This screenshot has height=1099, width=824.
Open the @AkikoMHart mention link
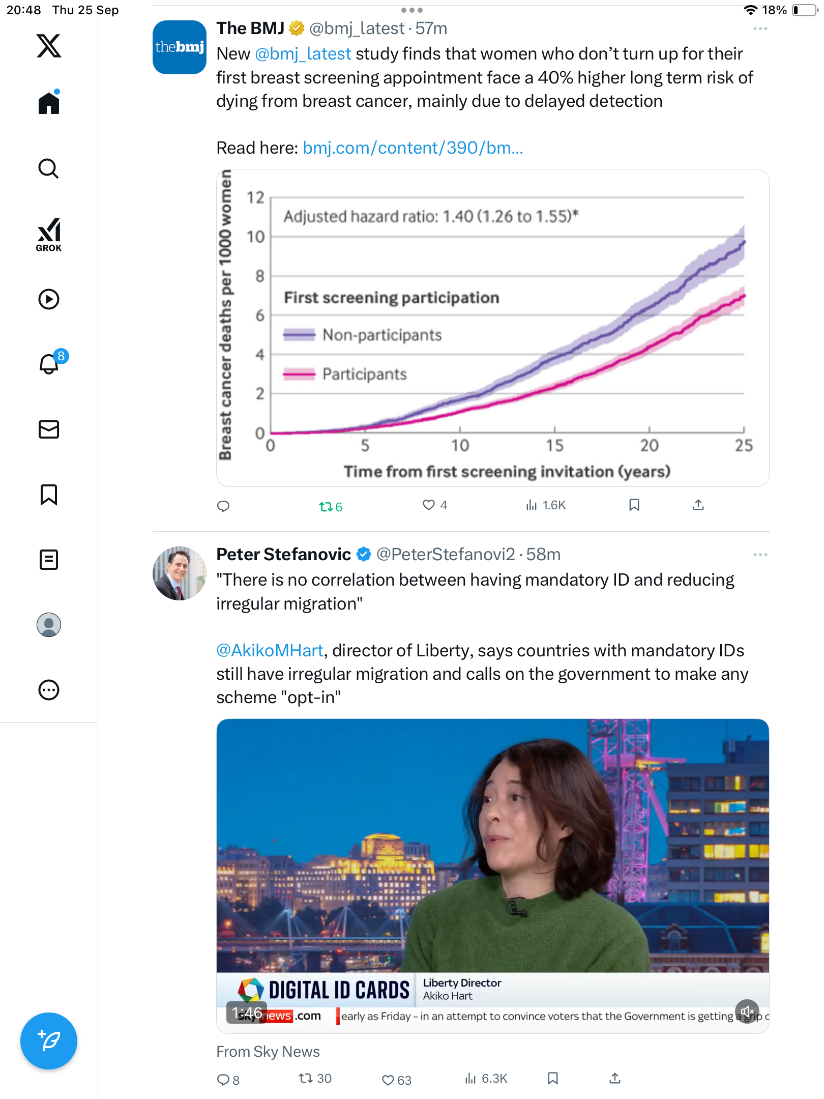(x=270, y=650)
